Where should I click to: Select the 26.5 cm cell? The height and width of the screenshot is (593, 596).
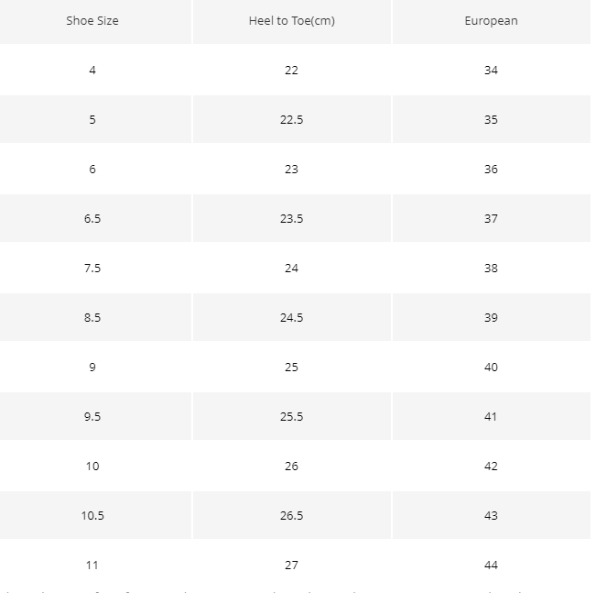tap(292, 515)
